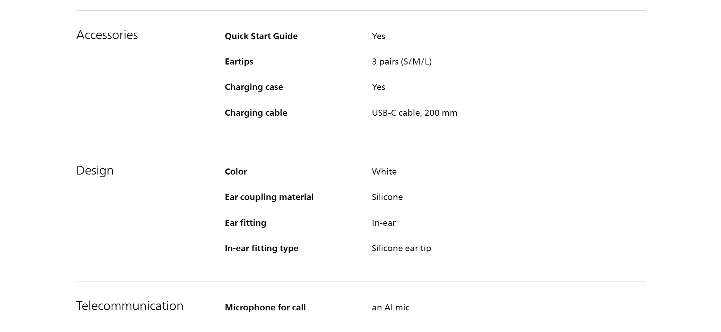Click the In-ear fitting value

coord(383,223)
